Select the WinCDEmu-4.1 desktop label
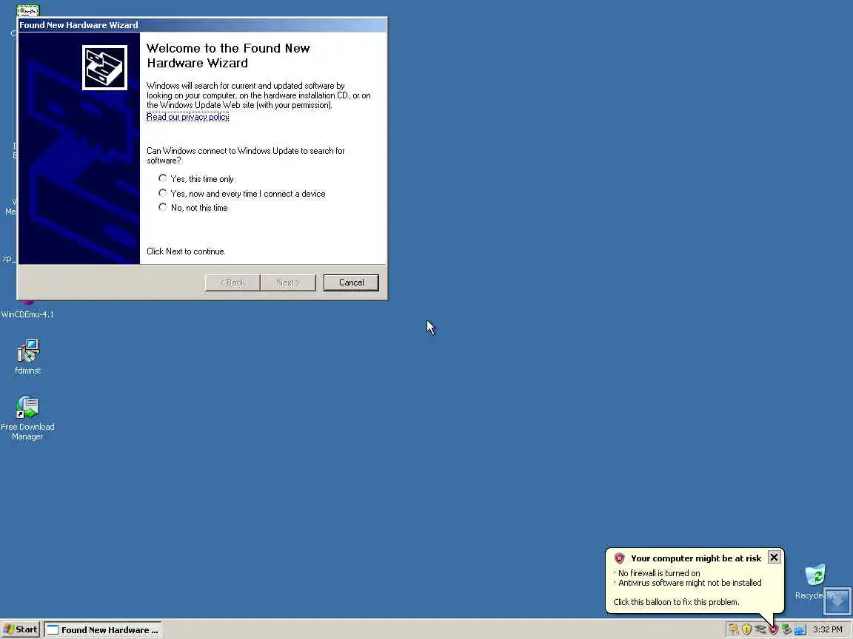Image resolution: width=853 pixels, height=639 pixels. tap(27, 314)
